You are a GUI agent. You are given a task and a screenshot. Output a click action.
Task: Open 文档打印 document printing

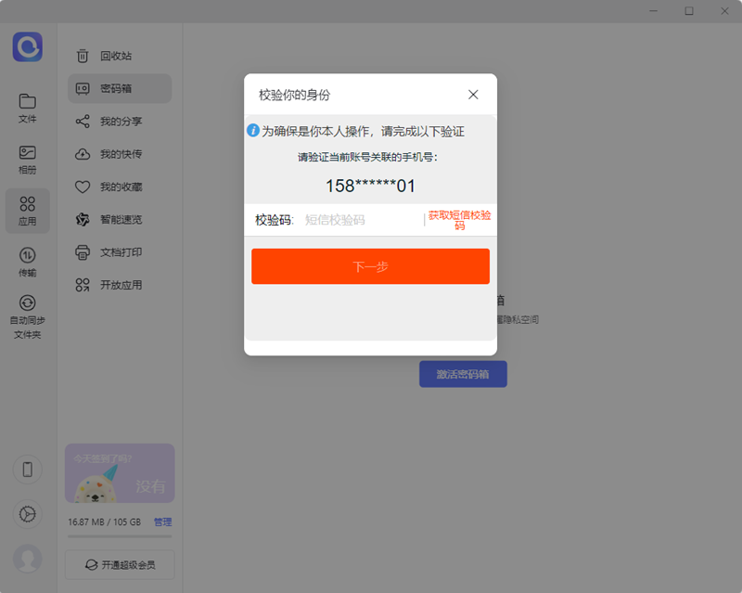(119, 251)
